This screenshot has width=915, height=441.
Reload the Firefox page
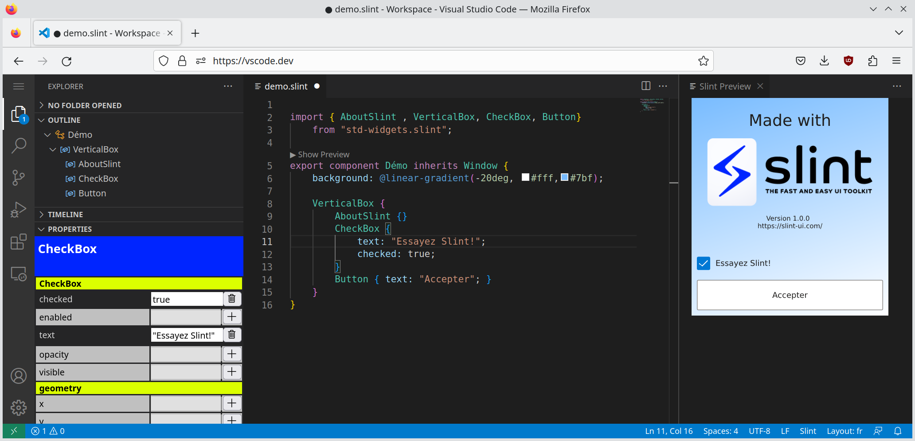[x=66, y=61]
